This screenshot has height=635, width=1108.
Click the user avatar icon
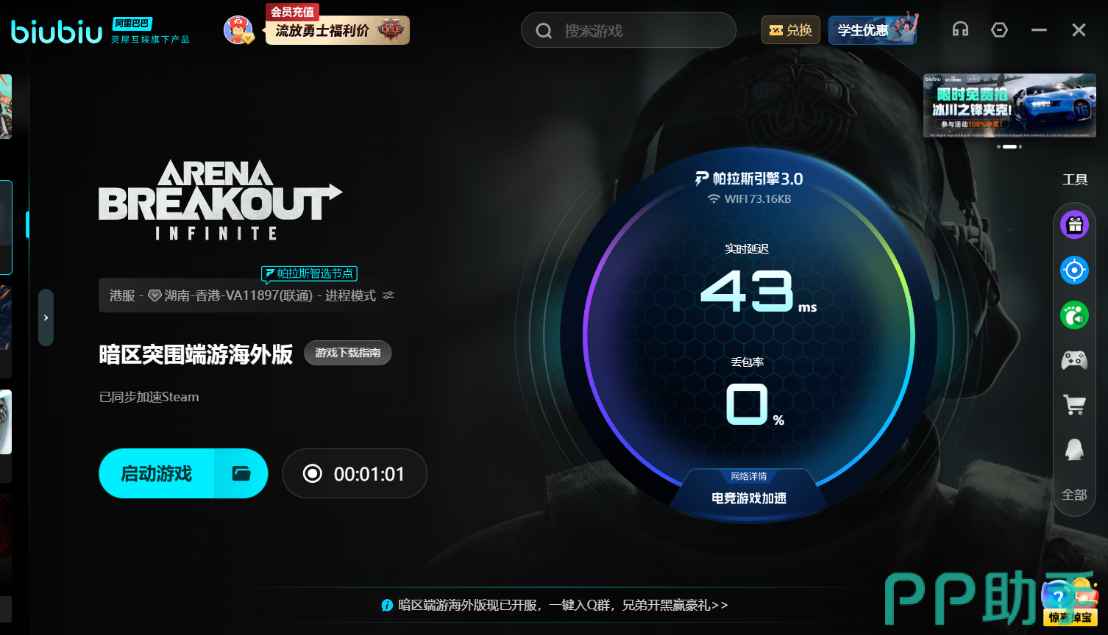[238, 29]
